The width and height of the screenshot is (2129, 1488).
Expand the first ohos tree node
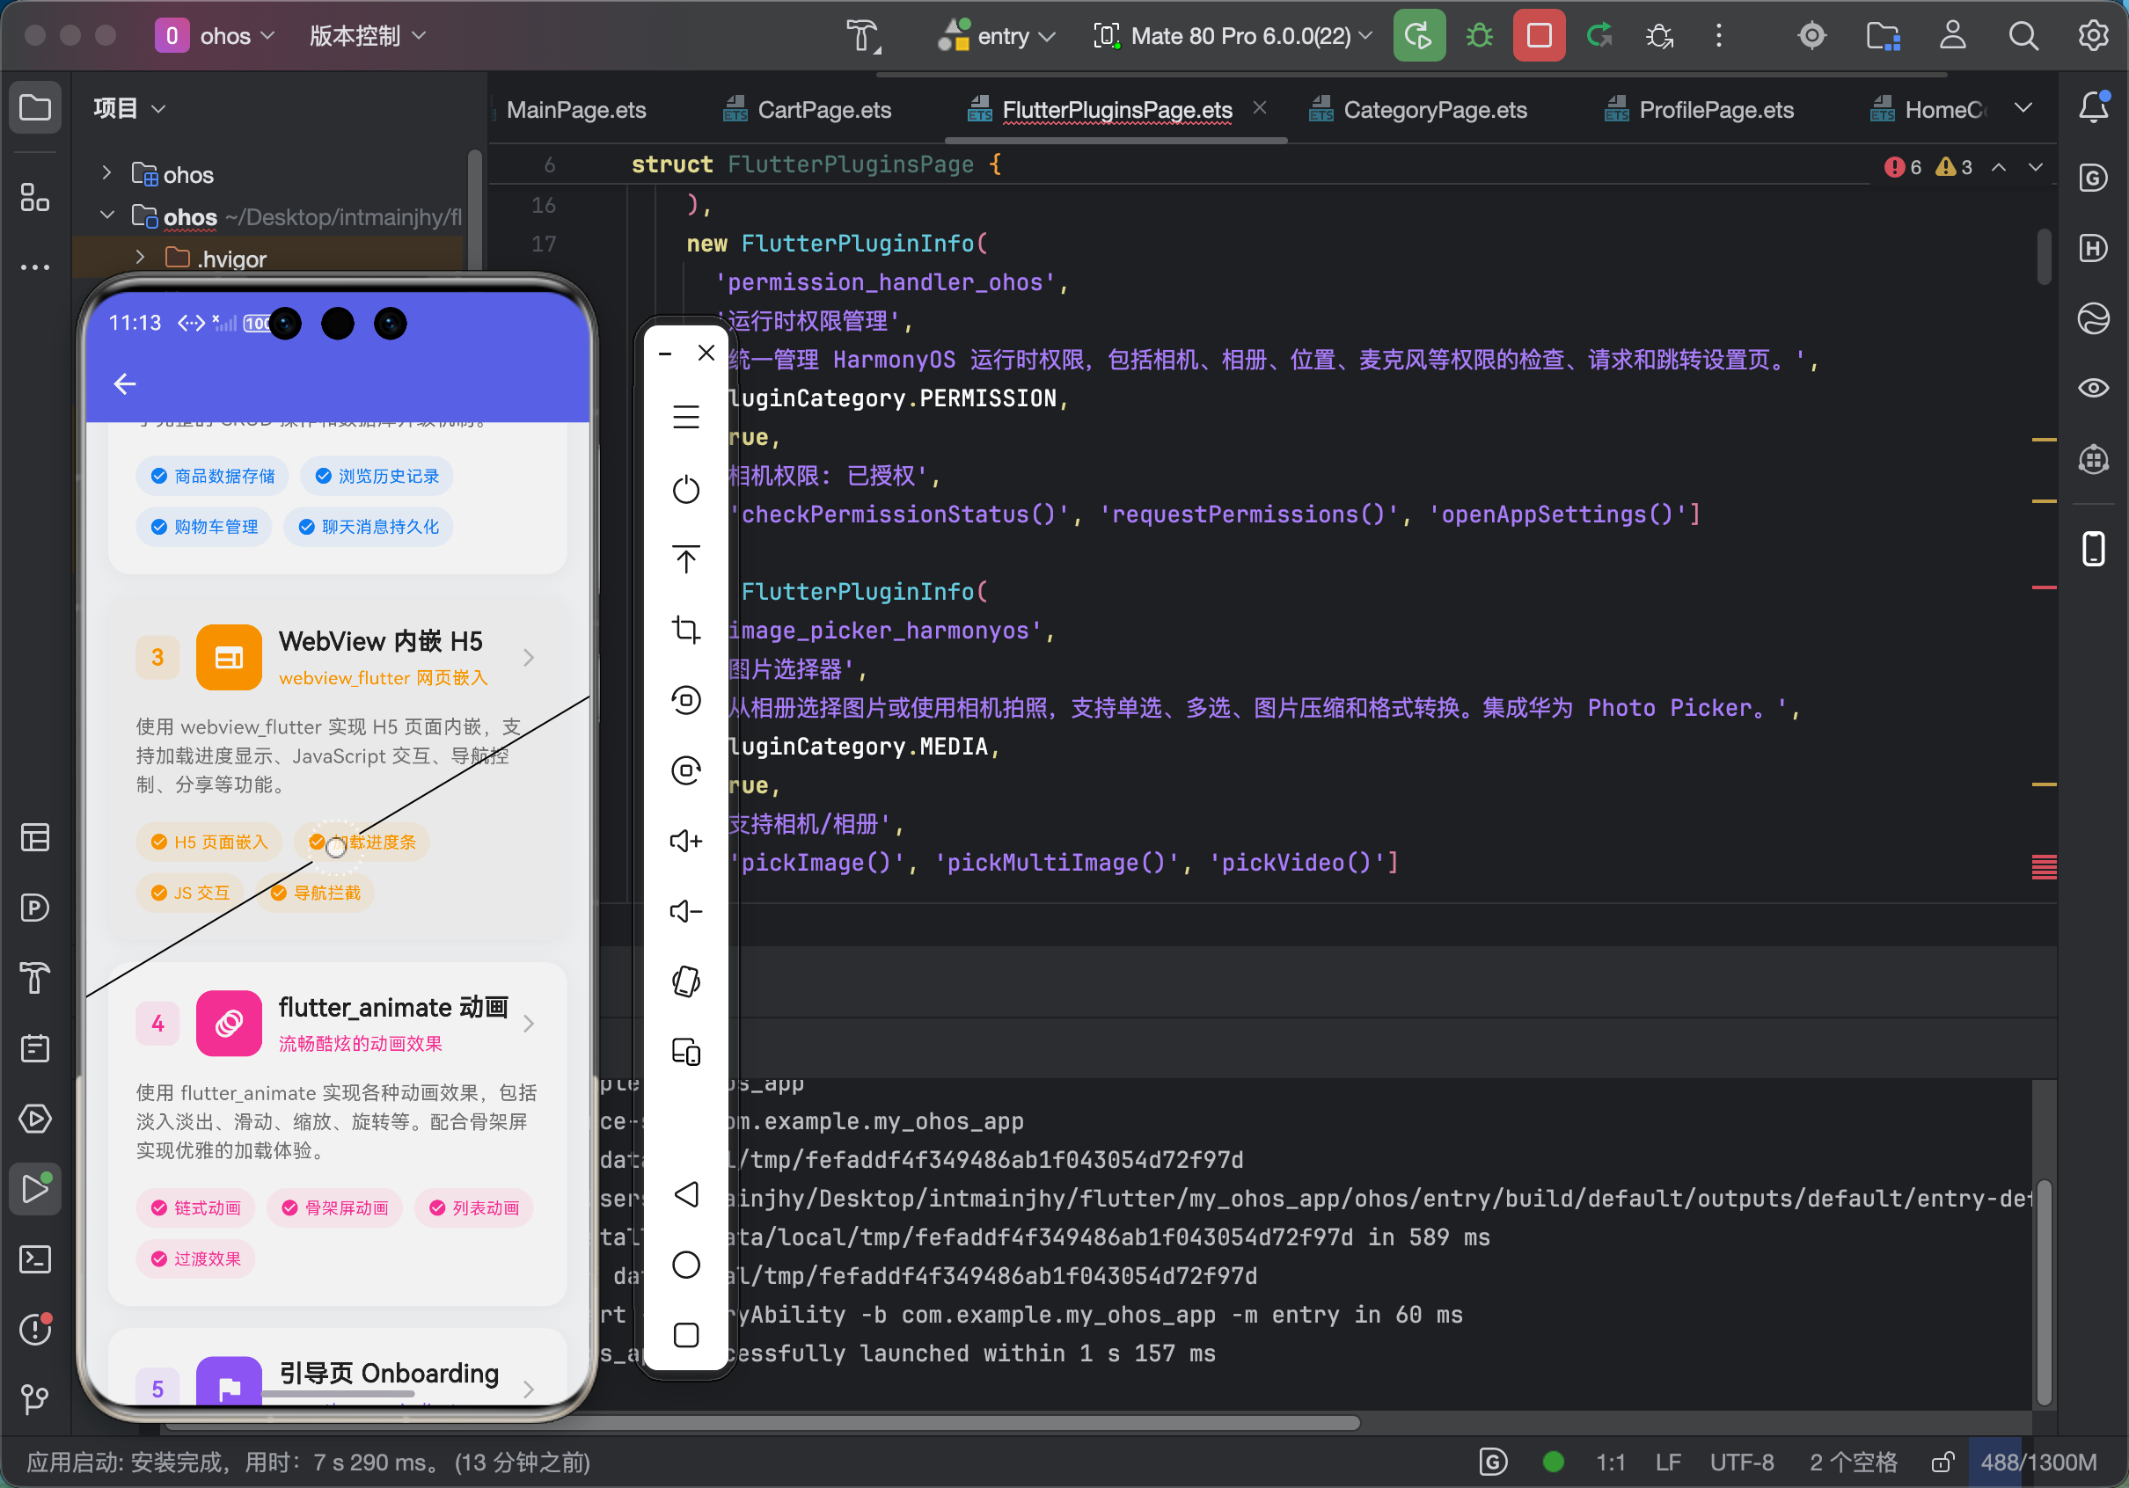coord(106,173)
